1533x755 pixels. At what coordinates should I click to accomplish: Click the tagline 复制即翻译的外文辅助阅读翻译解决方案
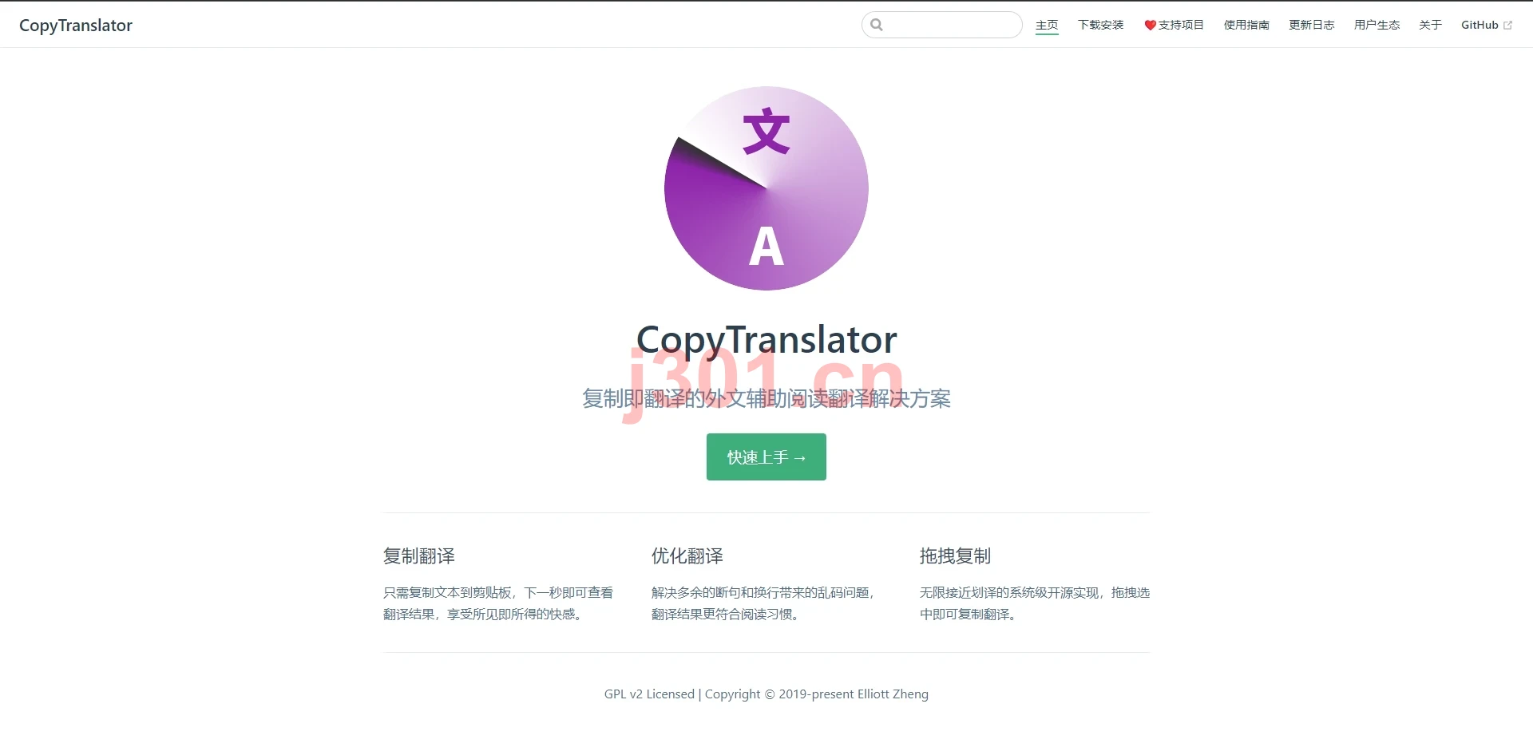[x=766, y=398]
